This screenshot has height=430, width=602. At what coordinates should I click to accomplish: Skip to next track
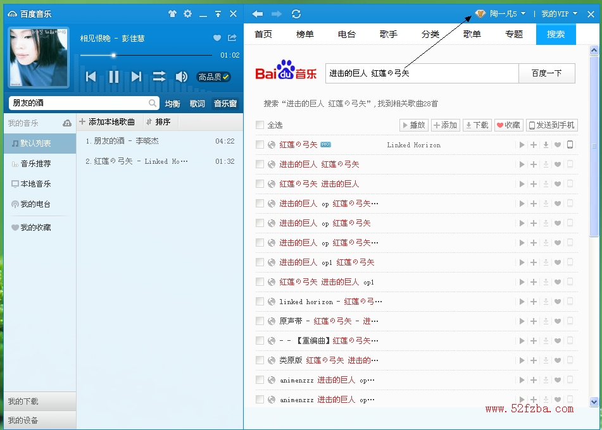pyautogui.click(x=136, y=77)
